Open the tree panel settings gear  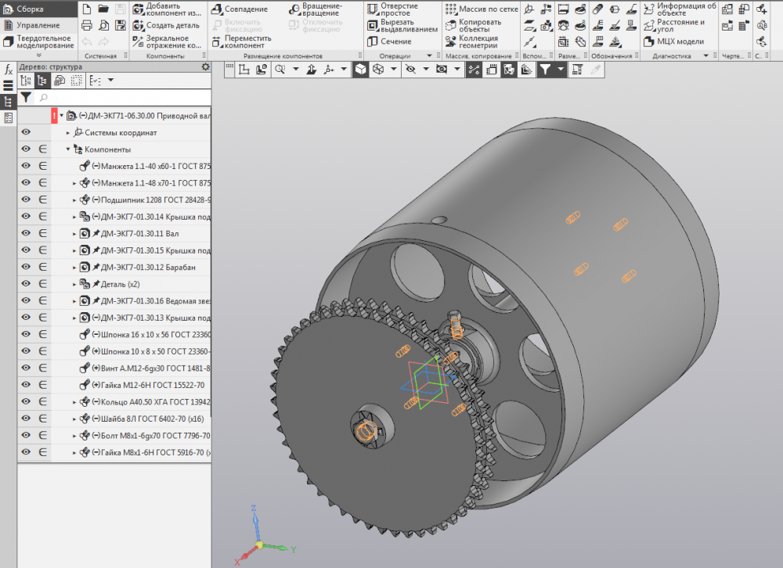coord(205,67)
